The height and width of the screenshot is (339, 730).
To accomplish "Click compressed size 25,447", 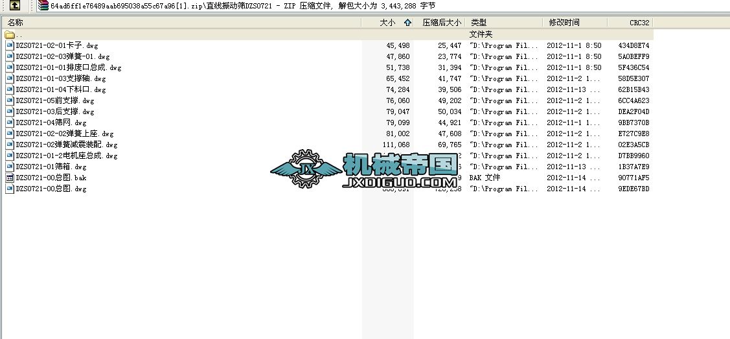I will pyautogui.click(x=450, y=45).
